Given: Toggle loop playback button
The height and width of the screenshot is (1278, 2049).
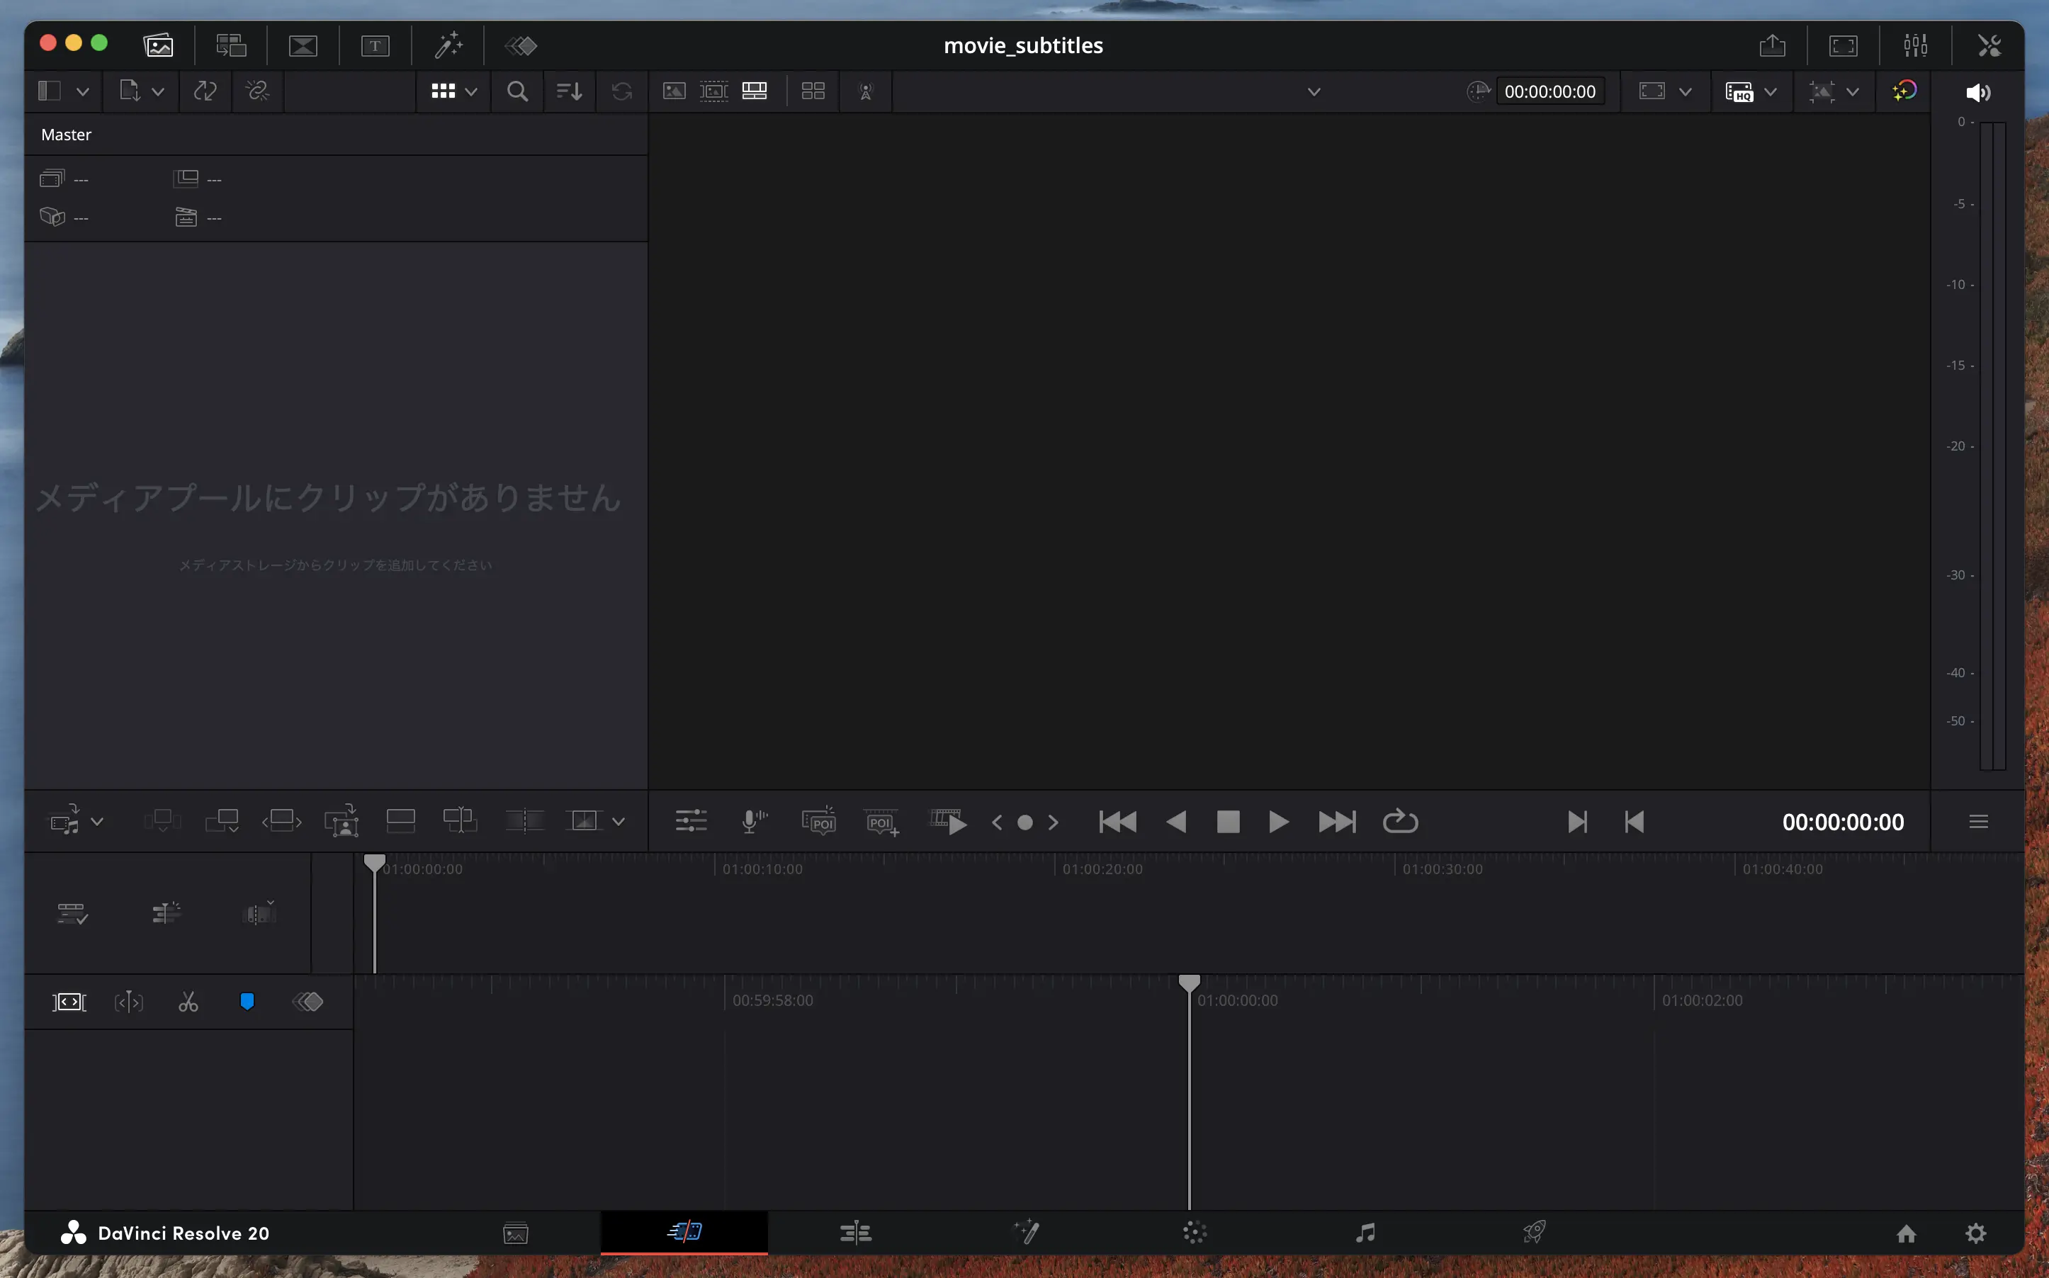Looking at the screenshot, I should click(1400, 822).
